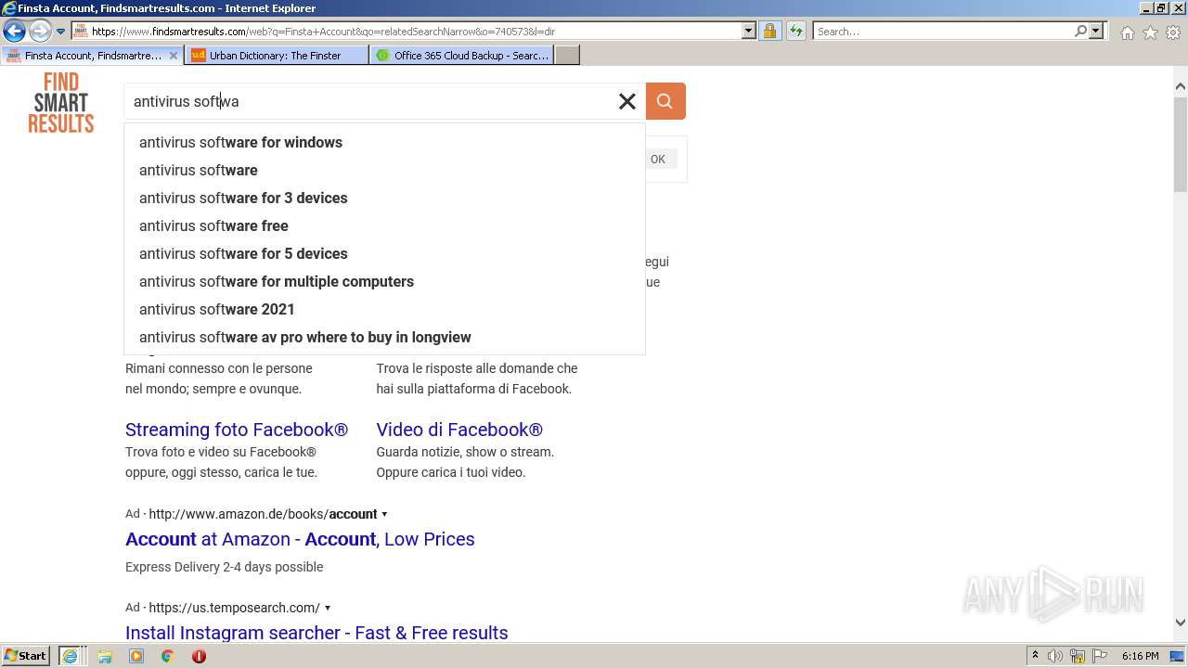Switch to Urban Dictionary: The Finster tab
Image resolution: width=1188 pixels, height=668 pixels.
click(277, 56)
